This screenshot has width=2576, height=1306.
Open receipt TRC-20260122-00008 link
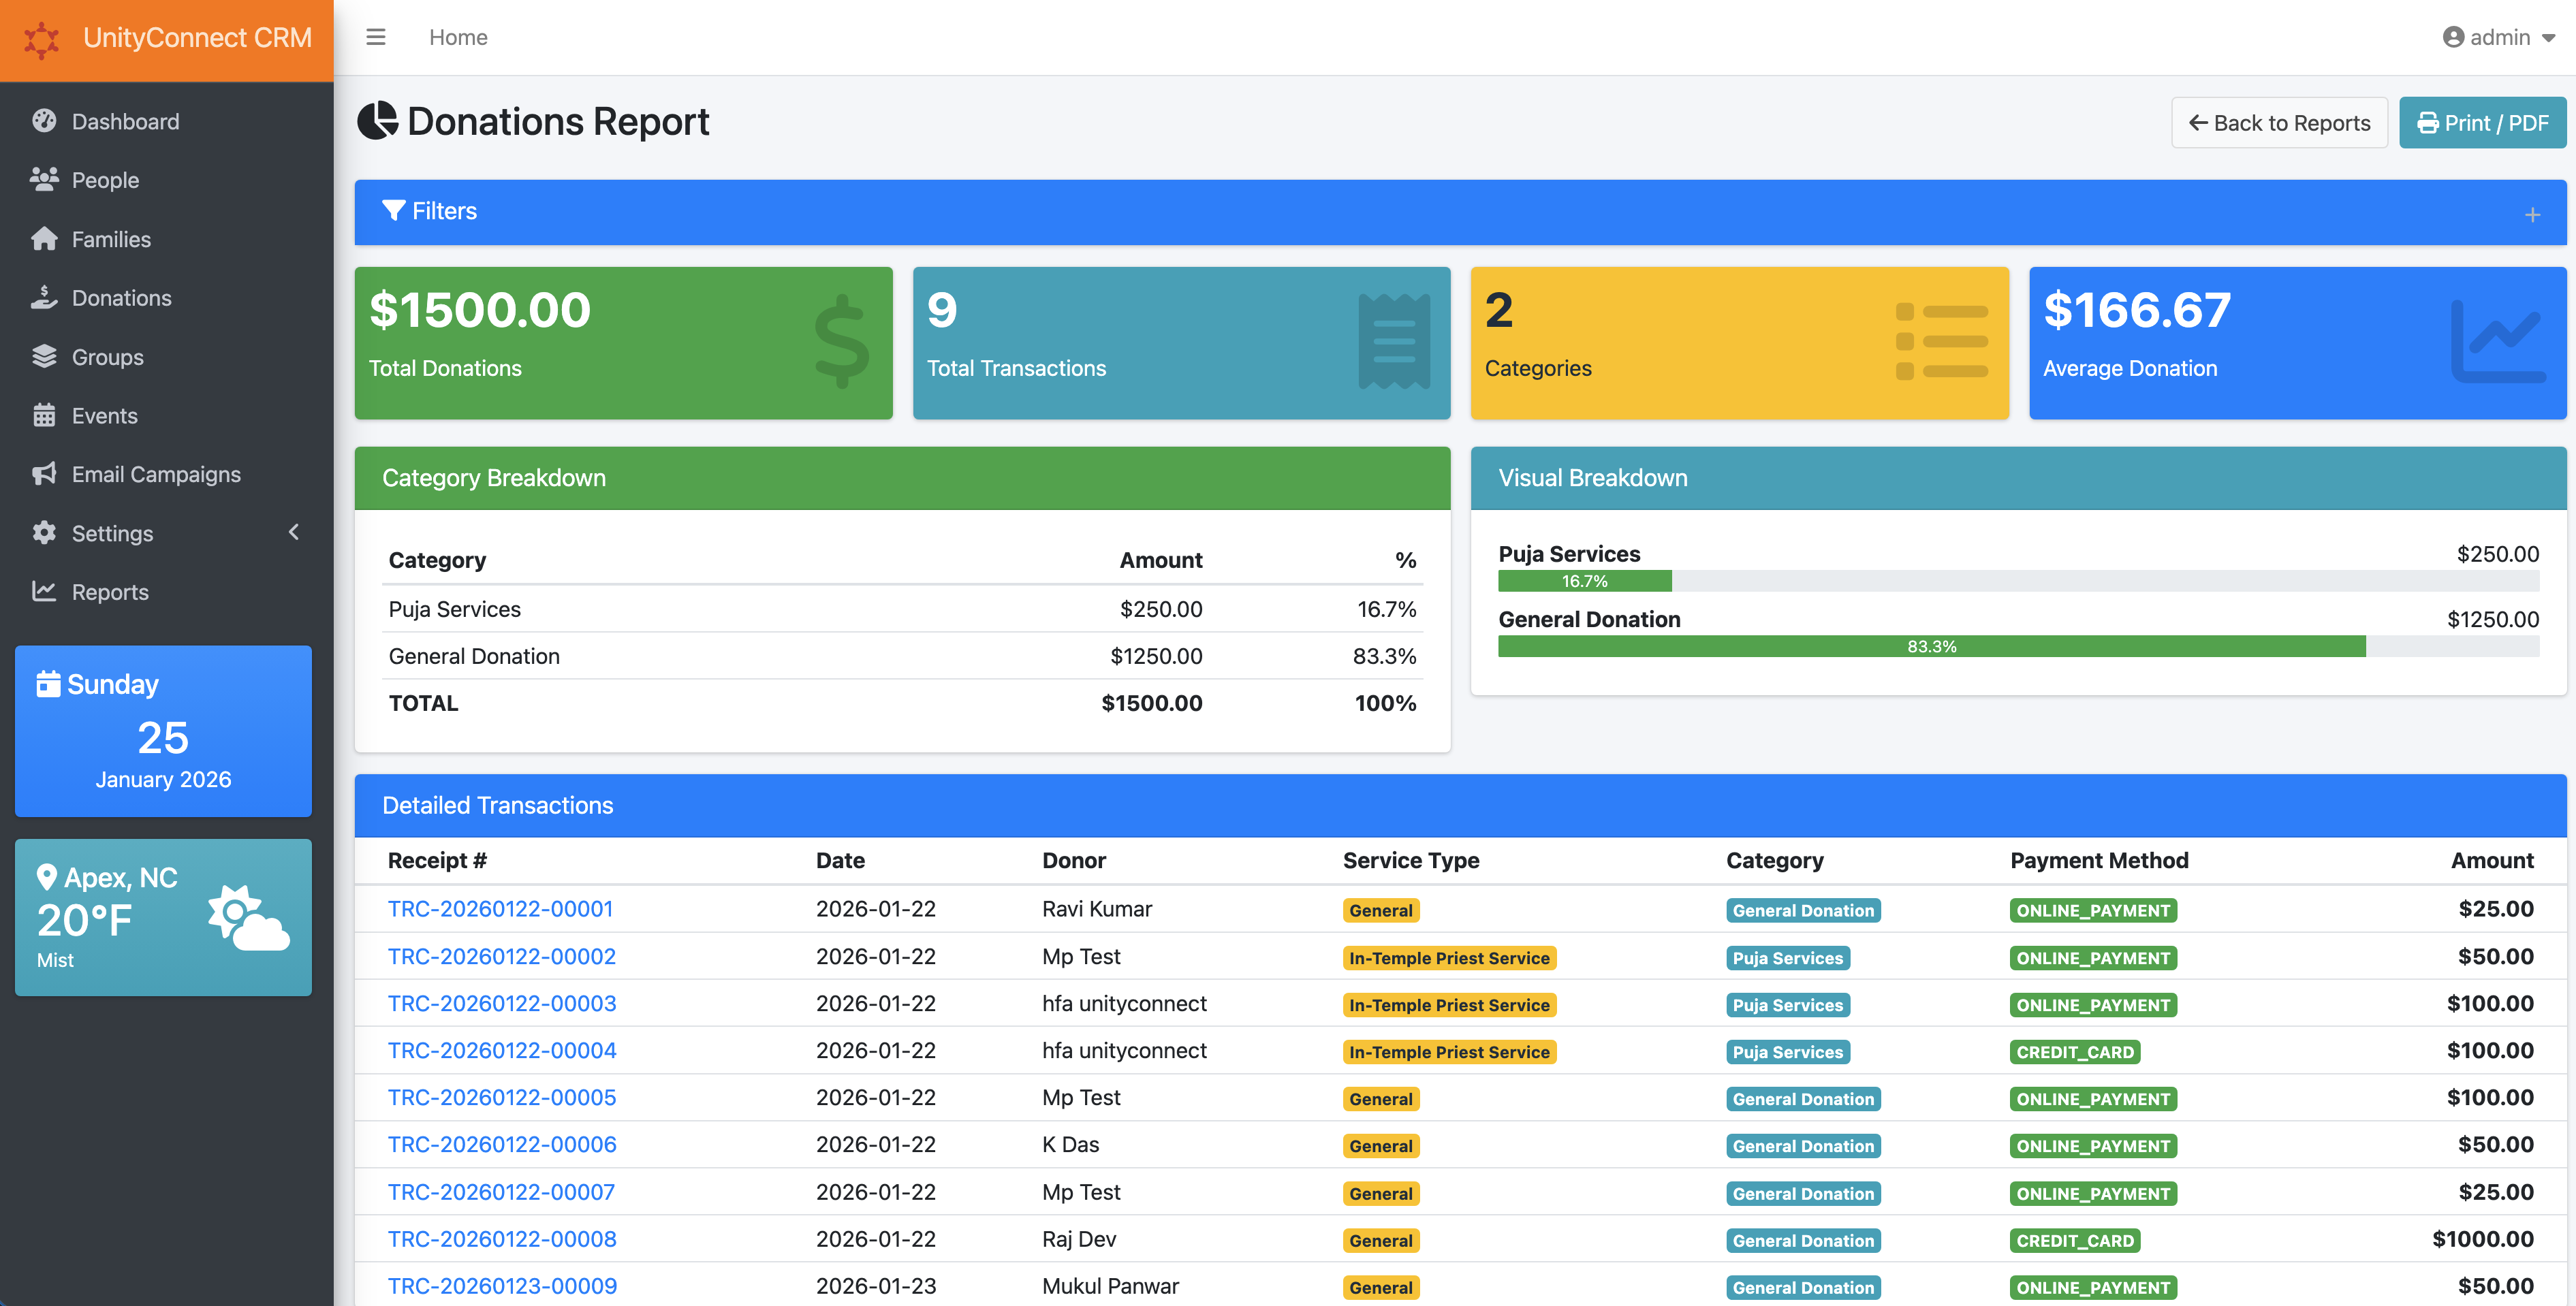click(501, 1239)
